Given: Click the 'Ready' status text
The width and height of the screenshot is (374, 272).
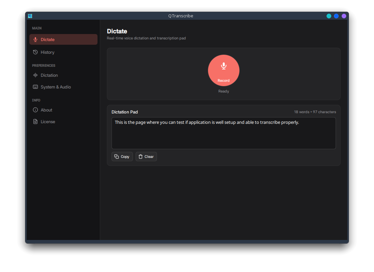Looking at the screenshot, I should coord(224,91).
